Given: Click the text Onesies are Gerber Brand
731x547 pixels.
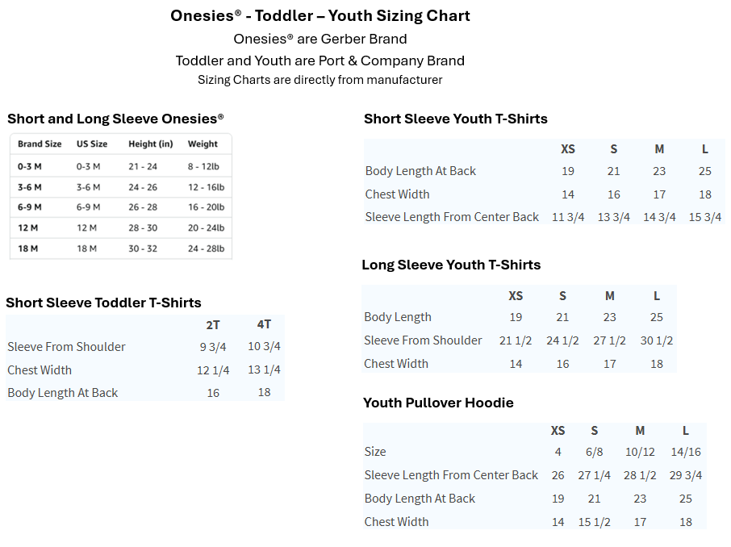Looking at the screenshot, I should tap(320, 39).
